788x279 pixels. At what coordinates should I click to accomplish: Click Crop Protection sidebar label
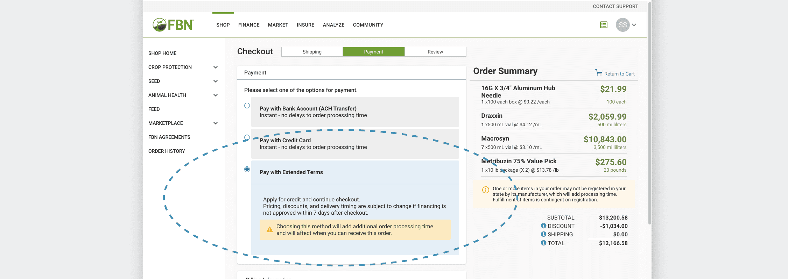[170, 67]
